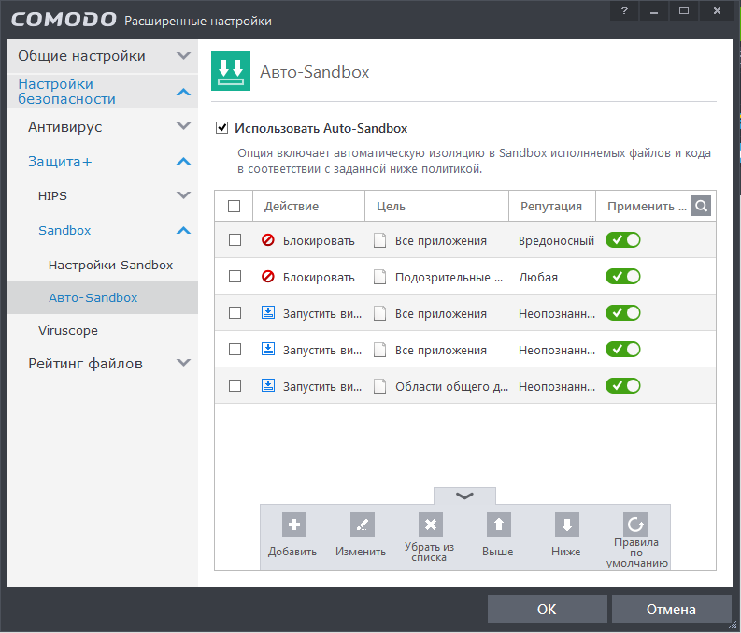Open the HIPS sidebar item

(x=52, y=195)
